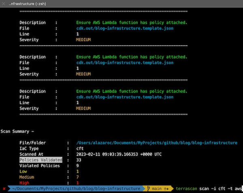The width and height of the screenshot is (243, 193).
Task: Click the third 'Ensure AWS Lambda function has policy attached.' description
Action: [132, 91]
